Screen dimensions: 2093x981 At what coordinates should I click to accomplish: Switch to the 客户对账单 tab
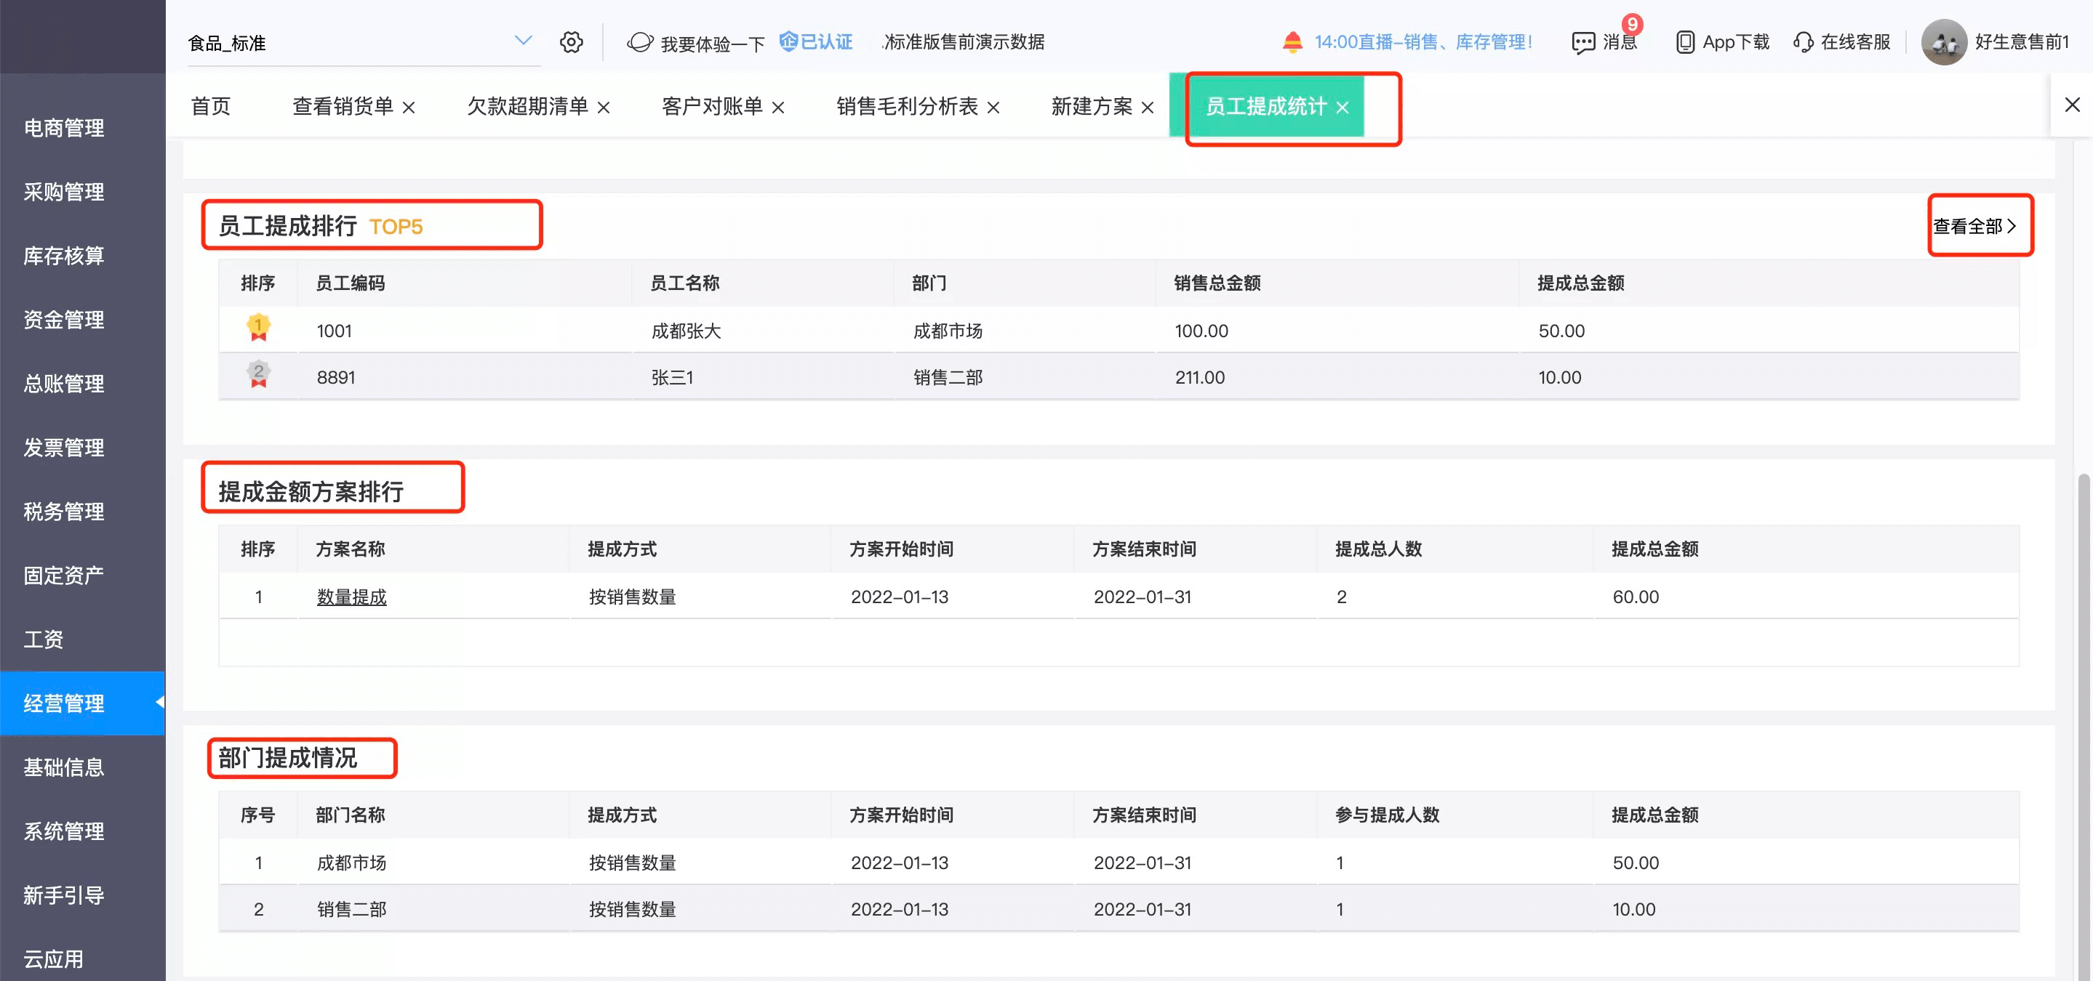tap(712, 106)
